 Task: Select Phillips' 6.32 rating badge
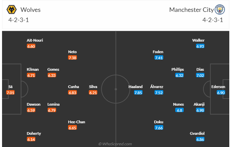click(x=179, y=76)
